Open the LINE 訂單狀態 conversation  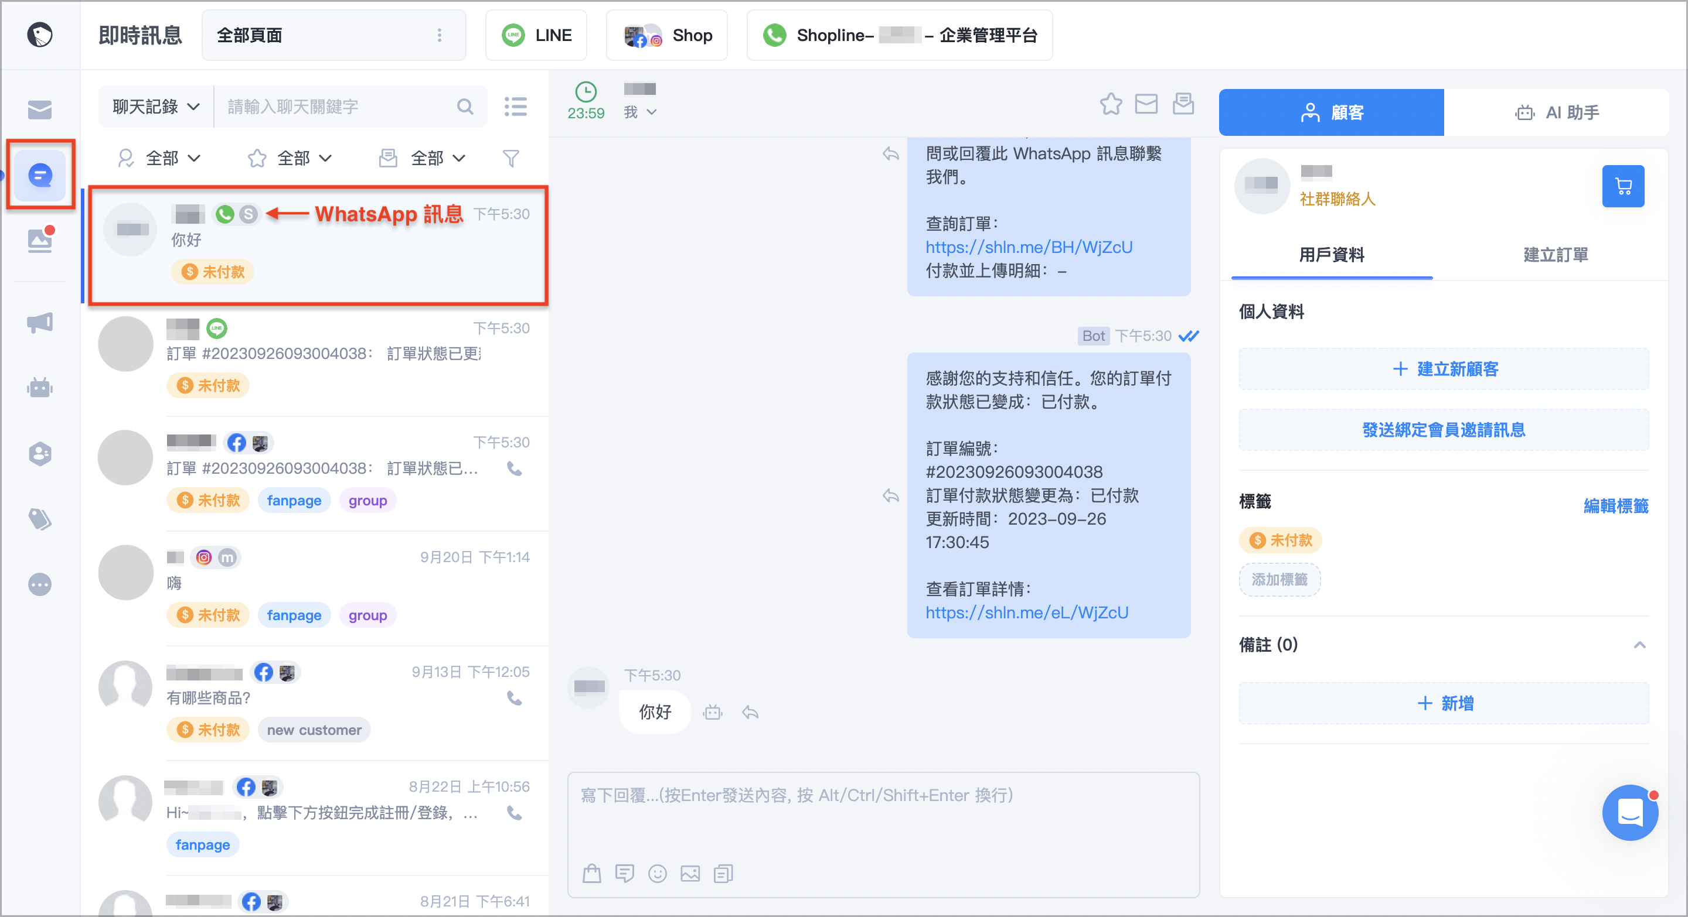click(317, 359)
